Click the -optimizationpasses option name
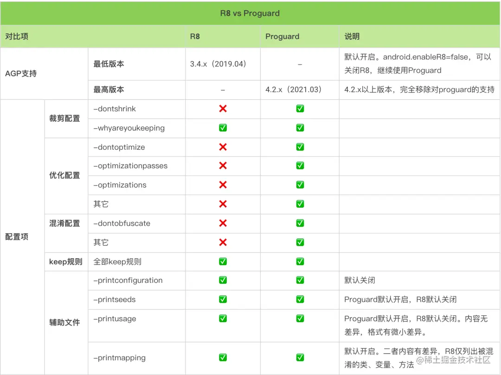The image size is (501, 375). click(x=130, y=165)
